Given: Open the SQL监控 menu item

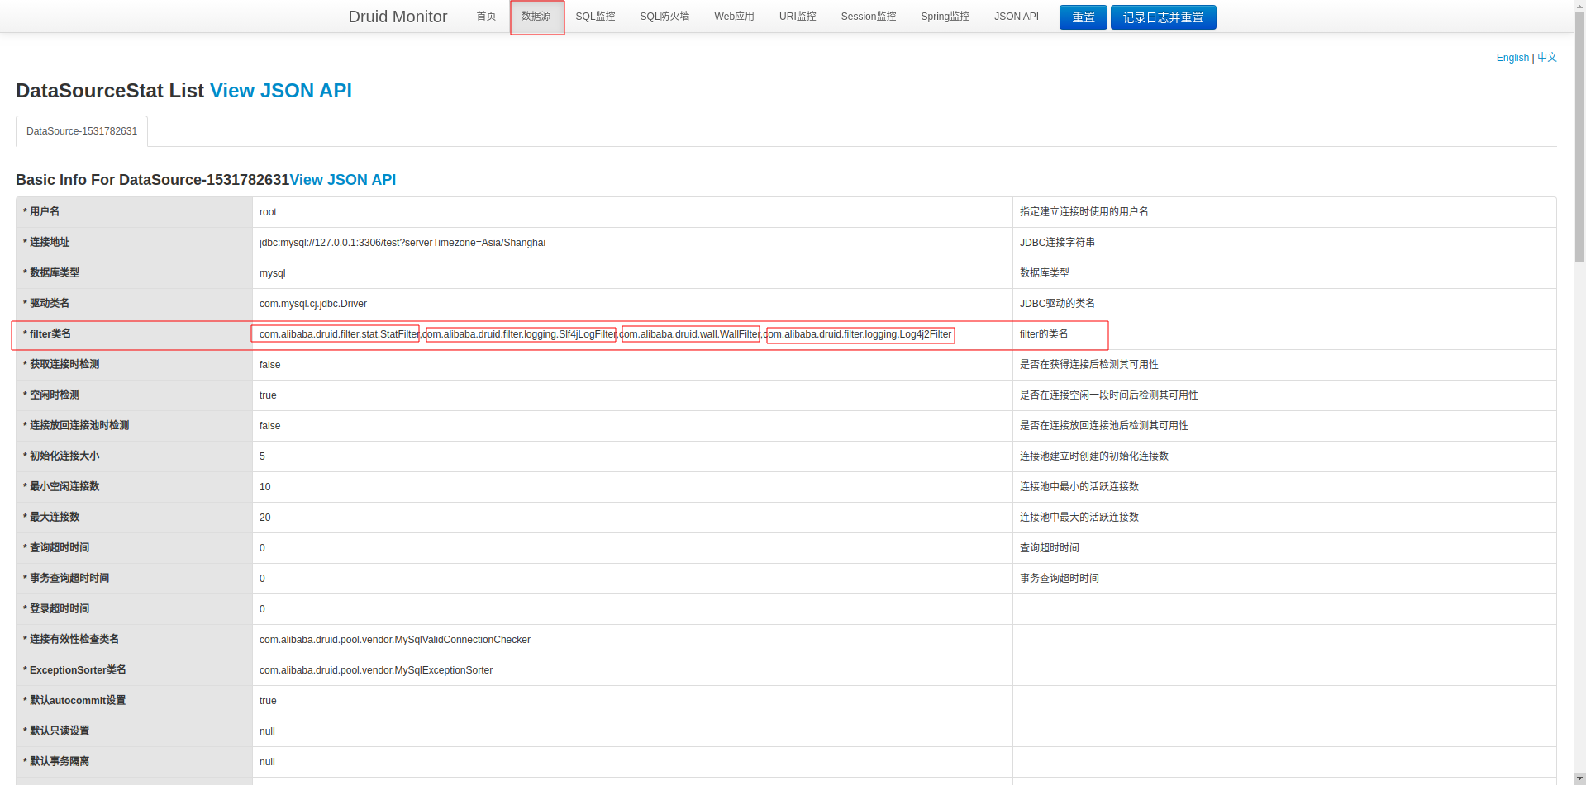Looking at the screenshot, I should tap(595, 17).
